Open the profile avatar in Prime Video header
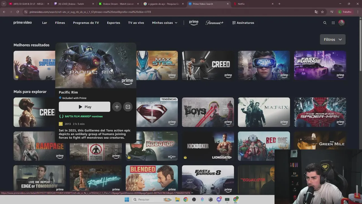Screen dimensions: 362x204 (x=341, y=23)
